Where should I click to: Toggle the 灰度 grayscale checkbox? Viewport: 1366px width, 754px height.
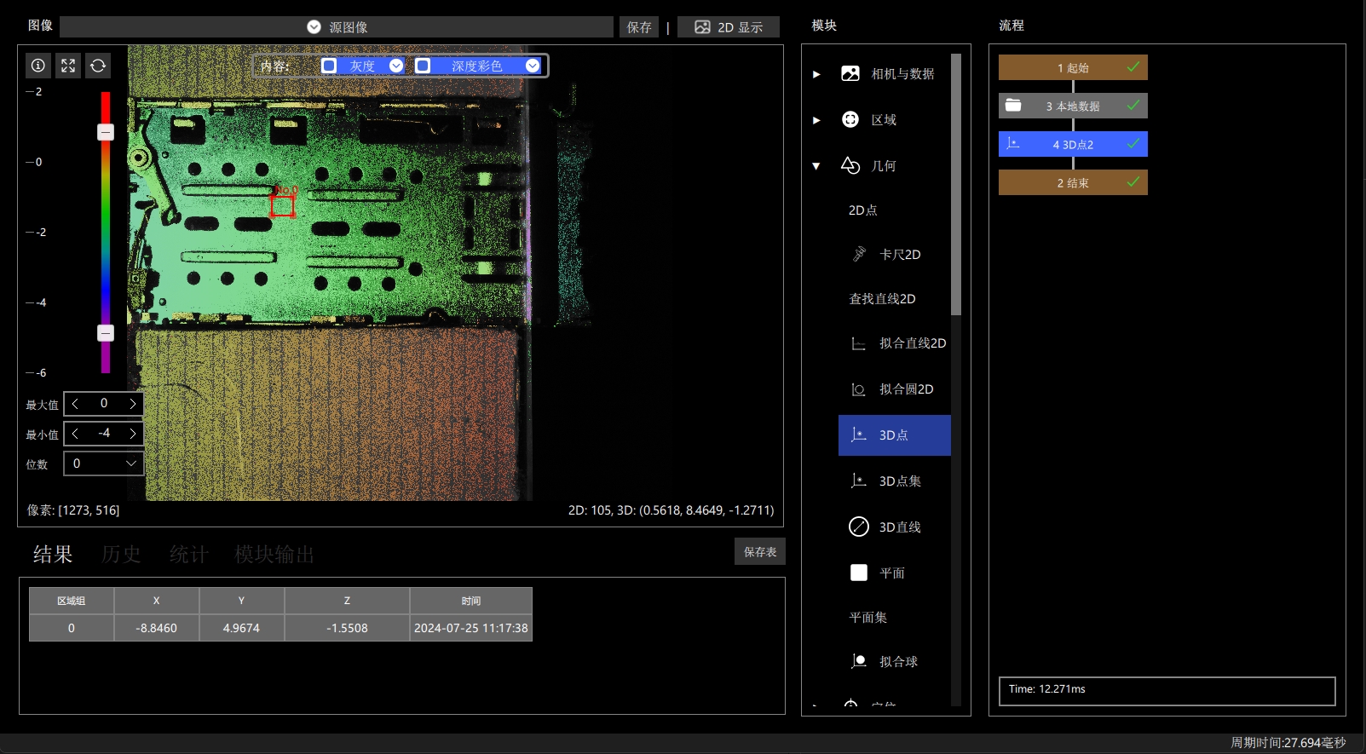click(329, 66)
